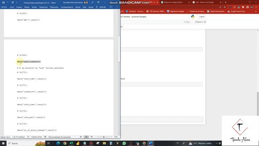
Task: Click the 100% zoom level in Word
Action: click(x=116, y=137)
